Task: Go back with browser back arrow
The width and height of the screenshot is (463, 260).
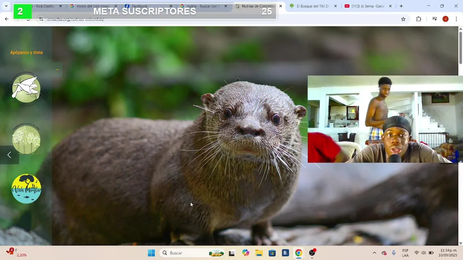Action: pos(7,19)
